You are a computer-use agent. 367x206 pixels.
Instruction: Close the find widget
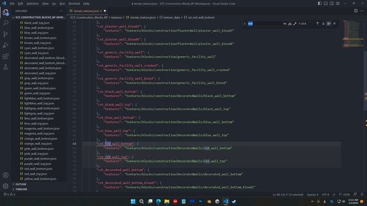coord(334,23)
